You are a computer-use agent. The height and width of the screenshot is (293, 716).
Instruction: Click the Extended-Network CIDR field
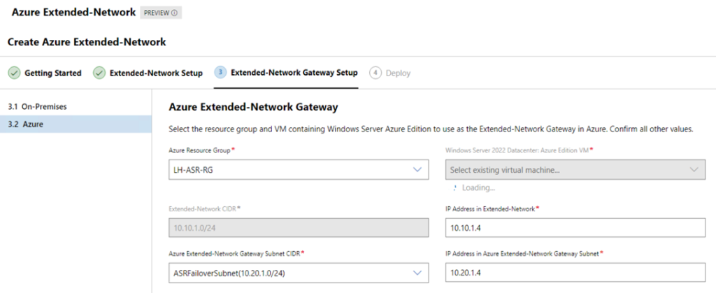299,228
